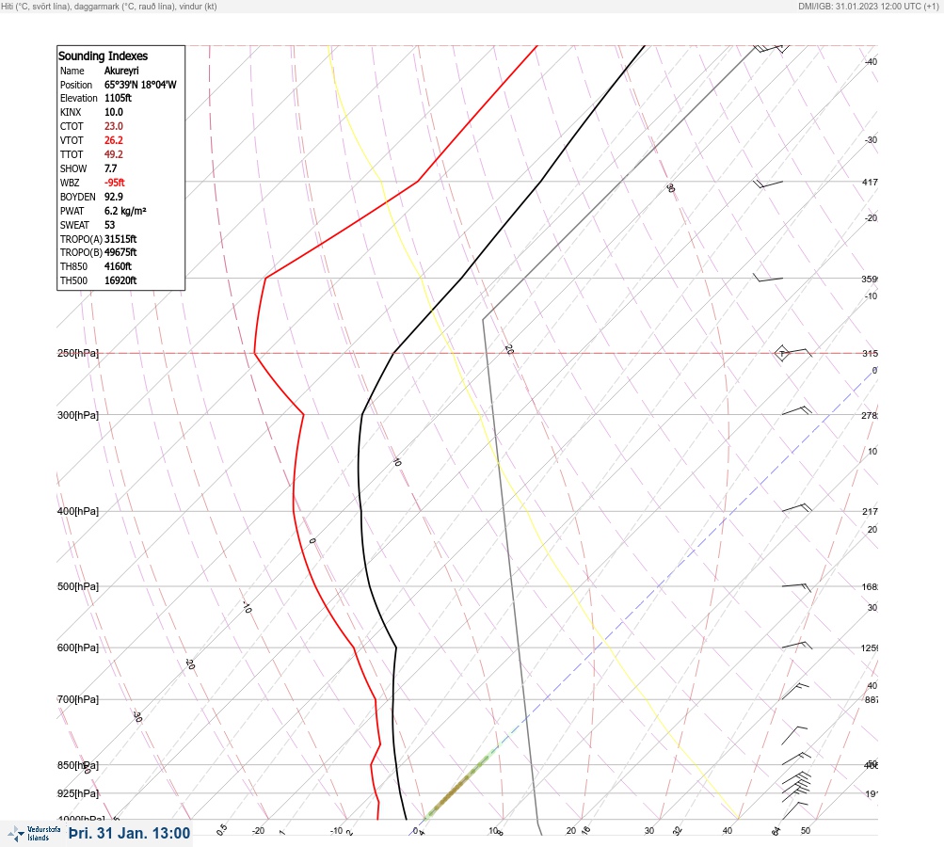Screen dimensions: 944x847
Task: Click the Veðurstofa Íslands logo
Action: [x=34, y=834]
